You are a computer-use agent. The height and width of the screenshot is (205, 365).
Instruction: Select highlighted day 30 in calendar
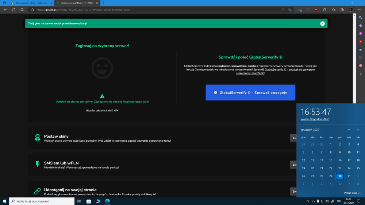point(340,176)
